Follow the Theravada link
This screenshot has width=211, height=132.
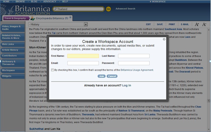(x=88, y=115)
